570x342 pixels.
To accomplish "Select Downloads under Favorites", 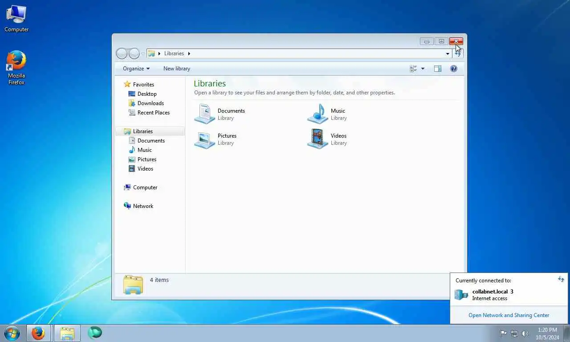I will click(151, 103).
